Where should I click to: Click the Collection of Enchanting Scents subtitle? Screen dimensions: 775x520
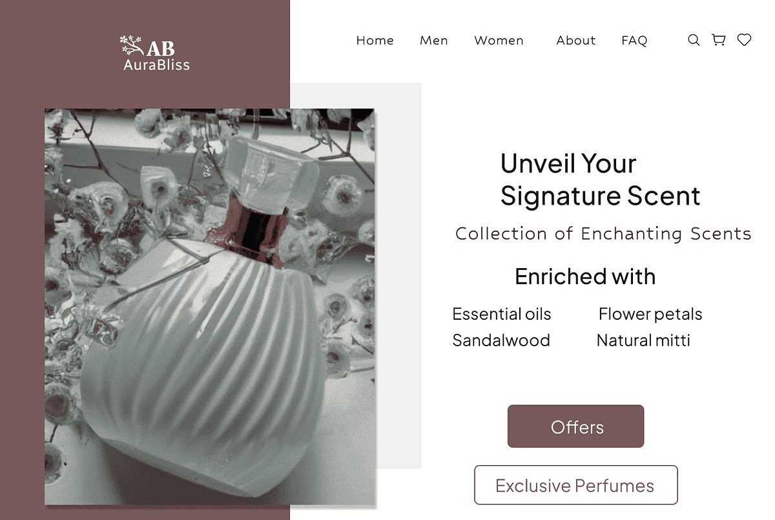pos(603,233)
